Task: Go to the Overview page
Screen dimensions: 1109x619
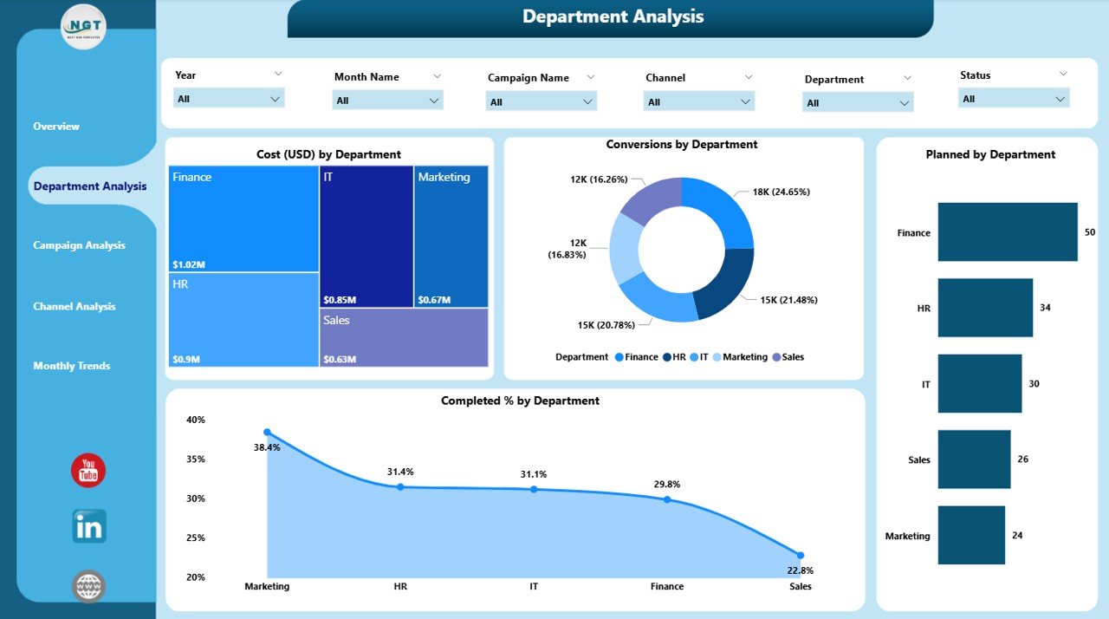Action: pos(56,127)
